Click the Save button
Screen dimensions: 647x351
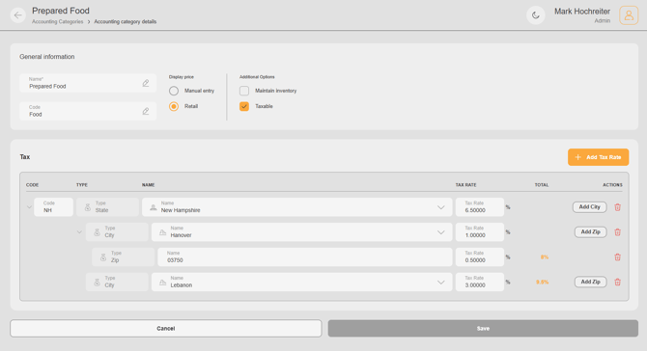coord(483,329)
